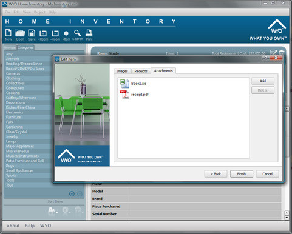Image resolution: width=292 pixels, height=234 pixels.
Task: Click the edit room pencil icon
Action: coord(273,53)
